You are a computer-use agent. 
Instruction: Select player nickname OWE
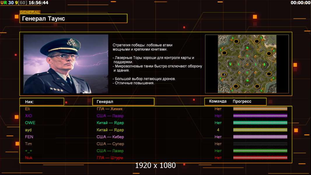(30, 123)
